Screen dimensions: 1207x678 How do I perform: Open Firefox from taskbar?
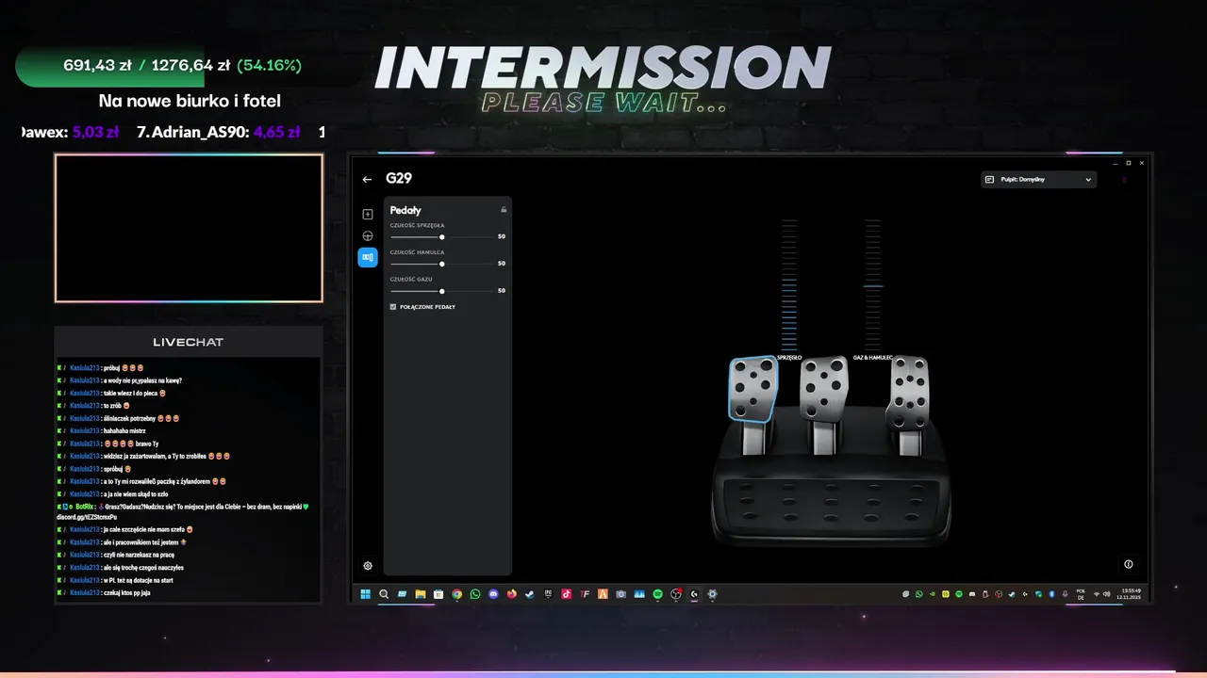511,594
